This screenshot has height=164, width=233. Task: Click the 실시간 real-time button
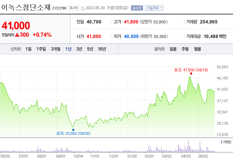pos(137,8)
